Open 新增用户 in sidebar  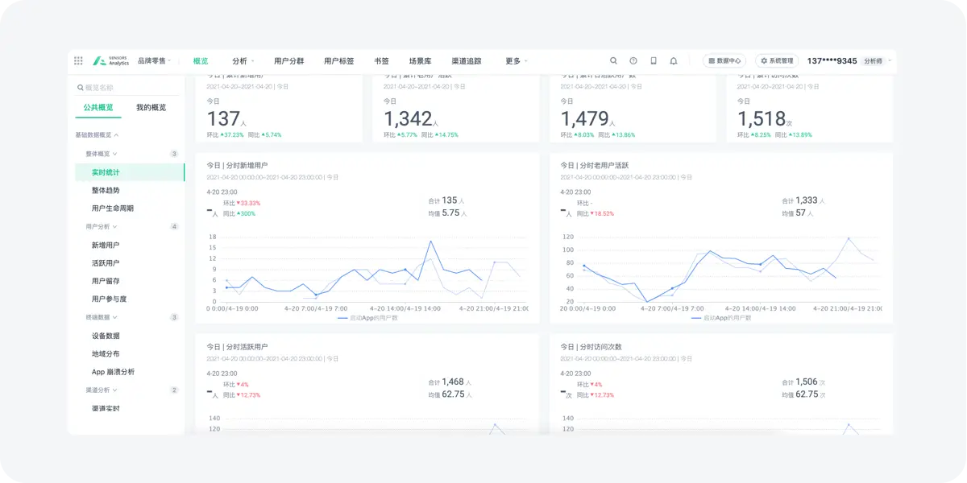(x=106, y=245)
